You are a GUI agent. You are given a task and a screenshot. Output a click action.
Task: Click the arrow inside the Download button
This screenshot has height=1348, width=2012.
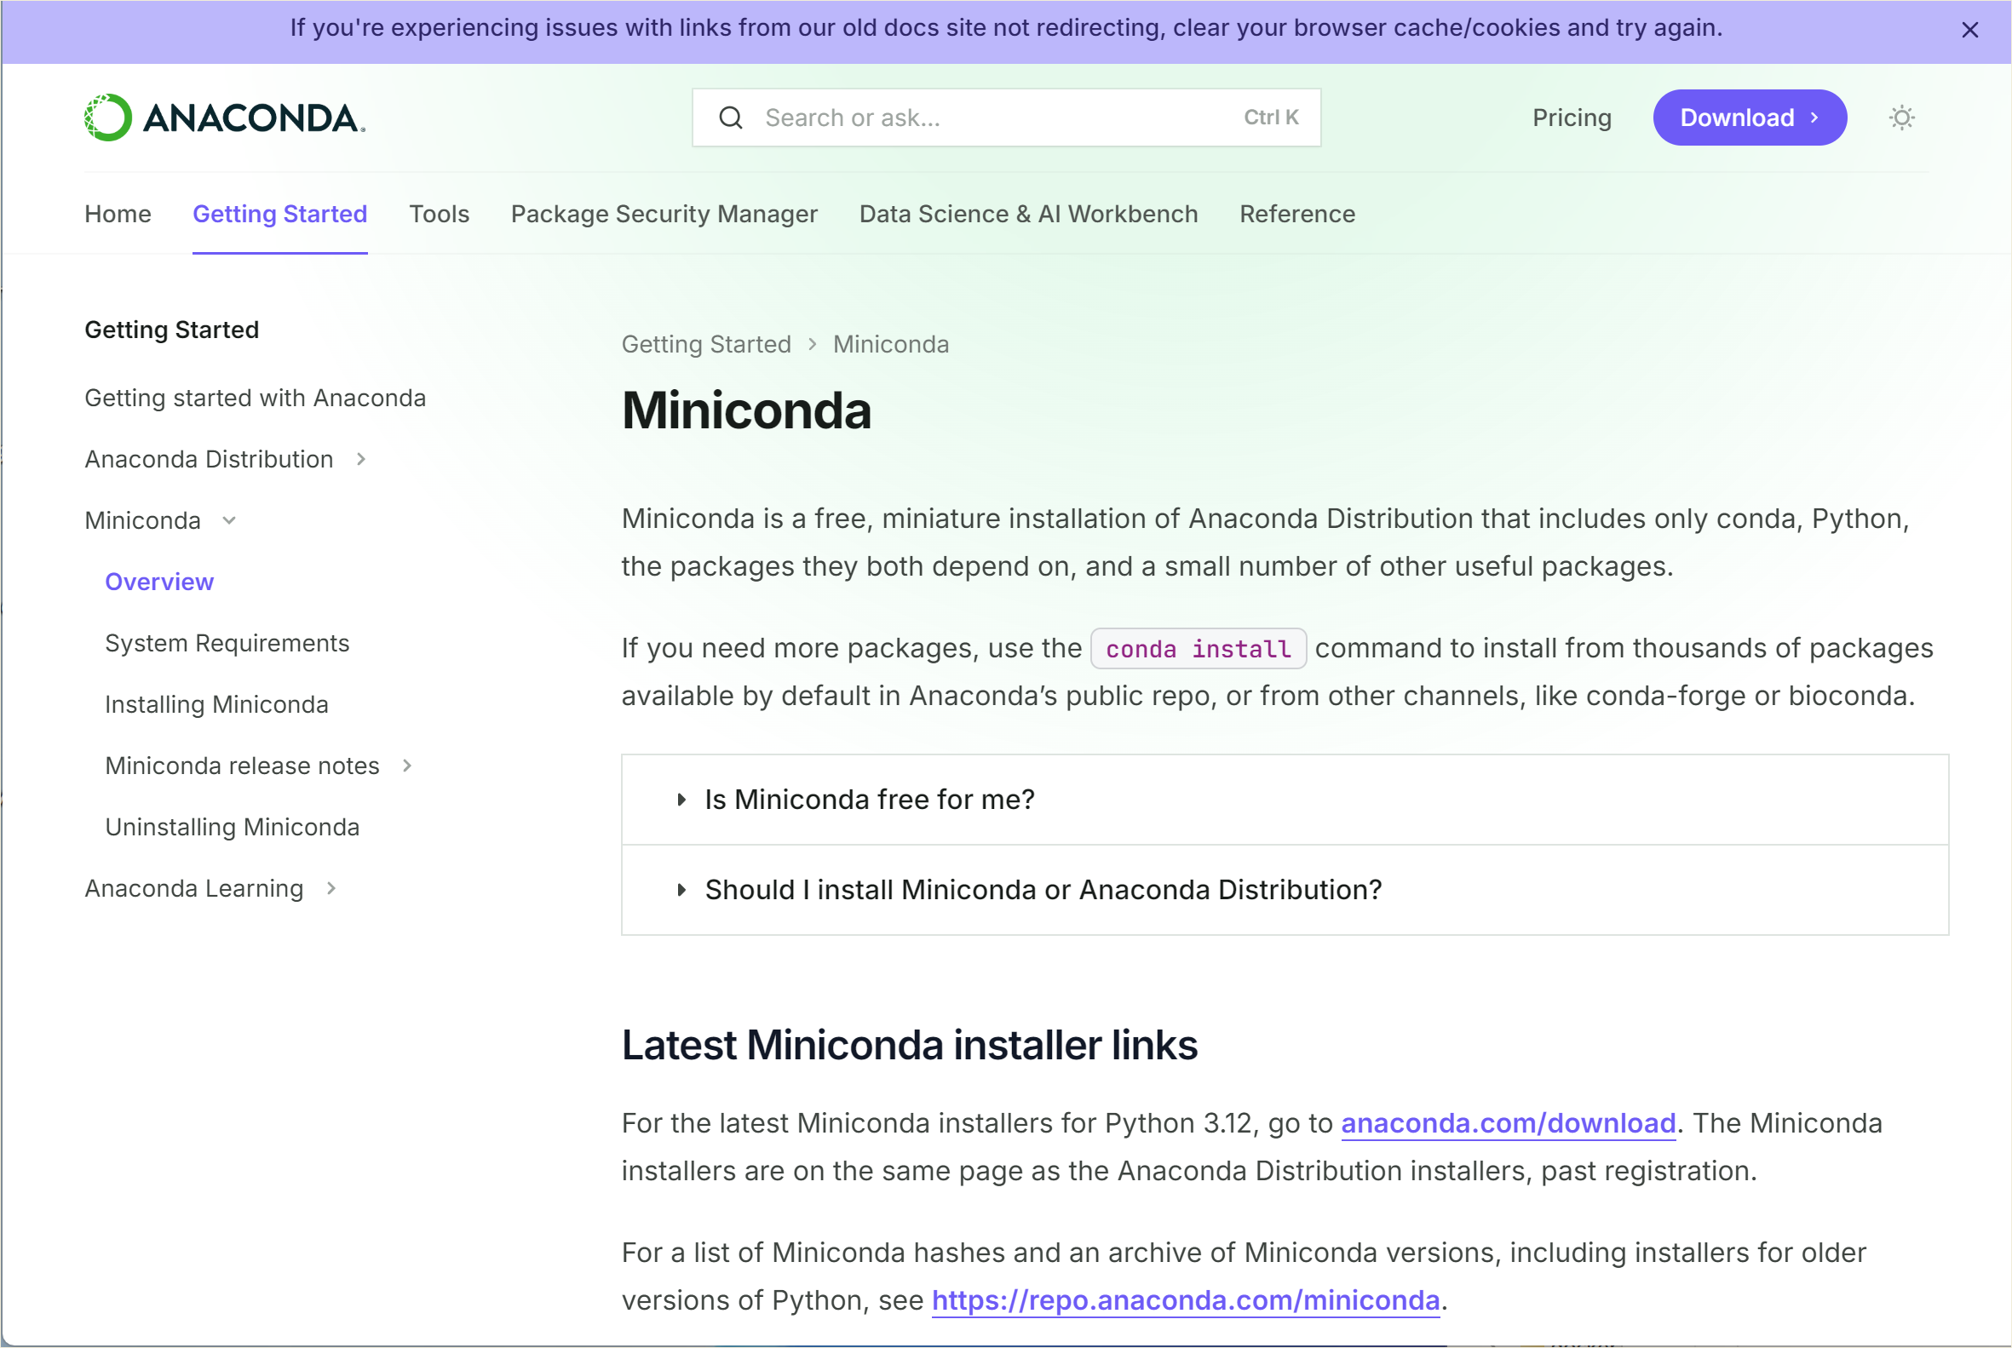coord(1814,118)
